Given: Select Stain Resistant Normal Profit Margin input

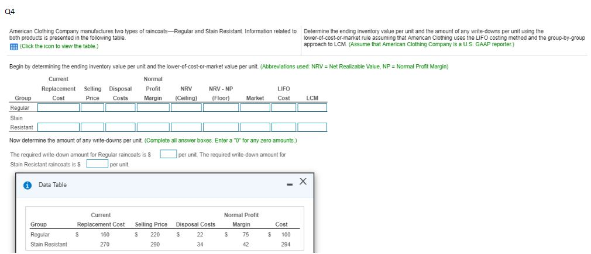Looking at the screenshot, I should click(x=153, y=127).
